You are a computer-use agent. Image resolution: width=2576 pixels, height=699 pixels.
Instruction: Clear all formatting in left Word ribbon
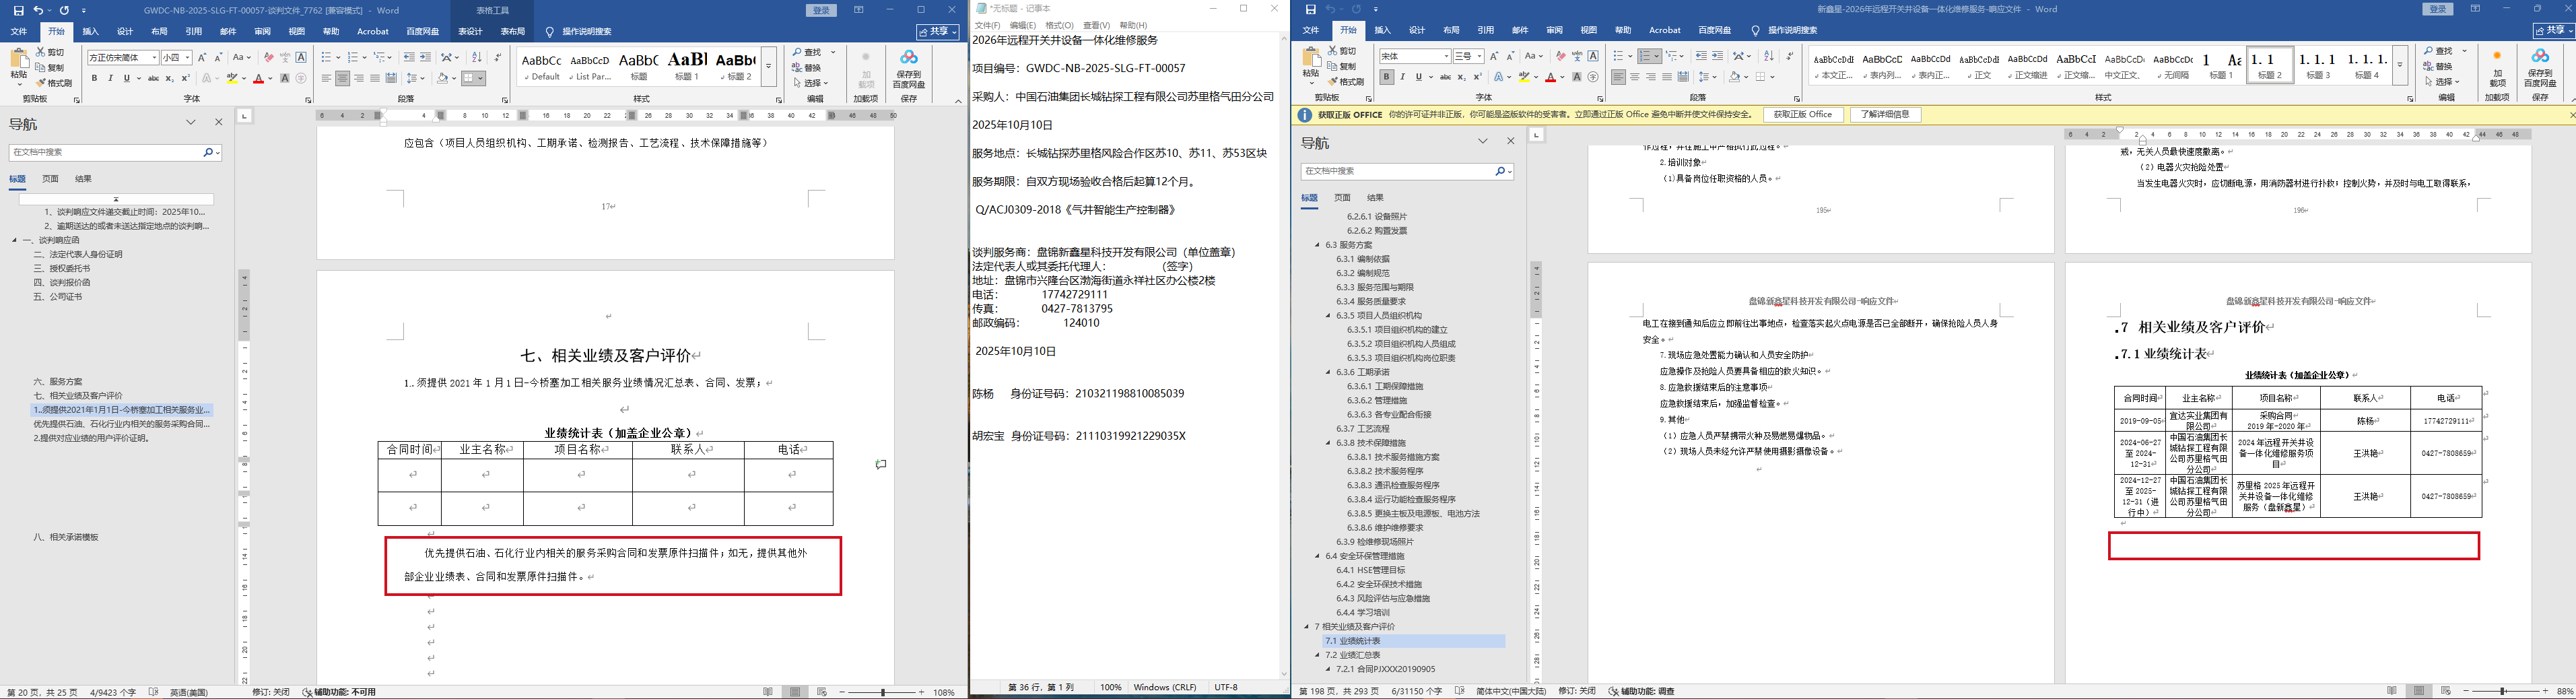[268, 58]
